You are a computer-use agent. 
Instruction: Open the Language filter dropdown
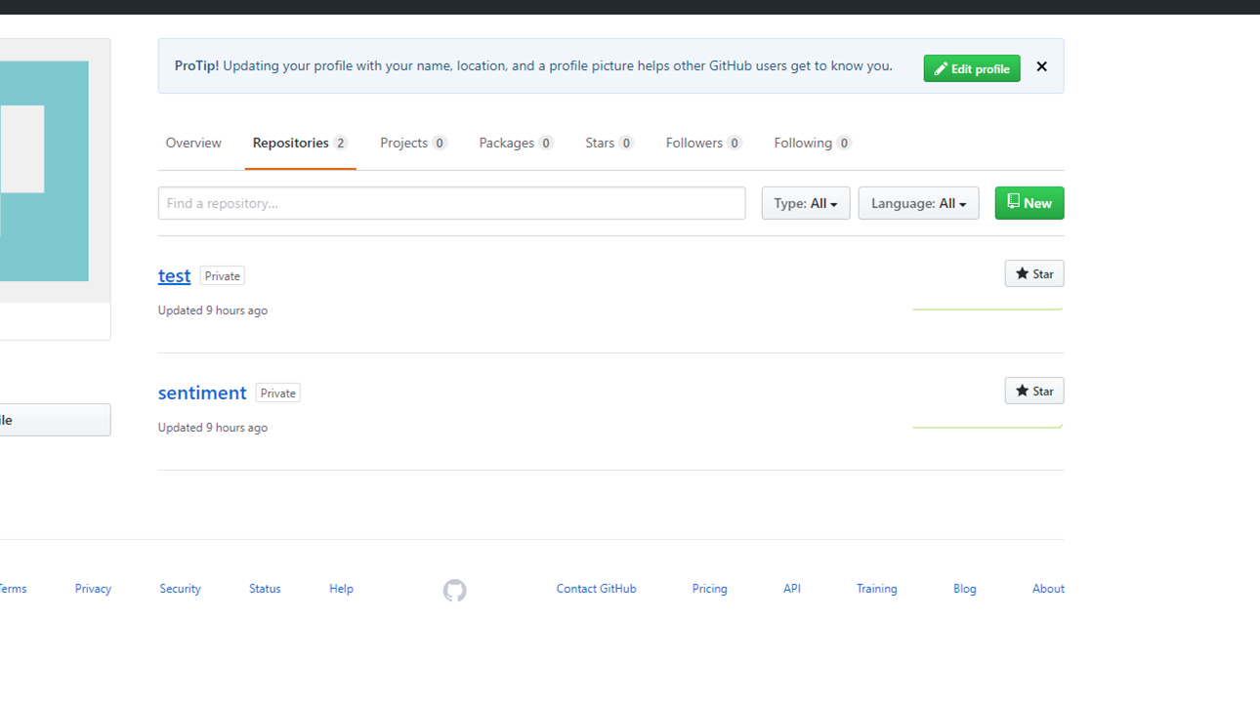917,202
